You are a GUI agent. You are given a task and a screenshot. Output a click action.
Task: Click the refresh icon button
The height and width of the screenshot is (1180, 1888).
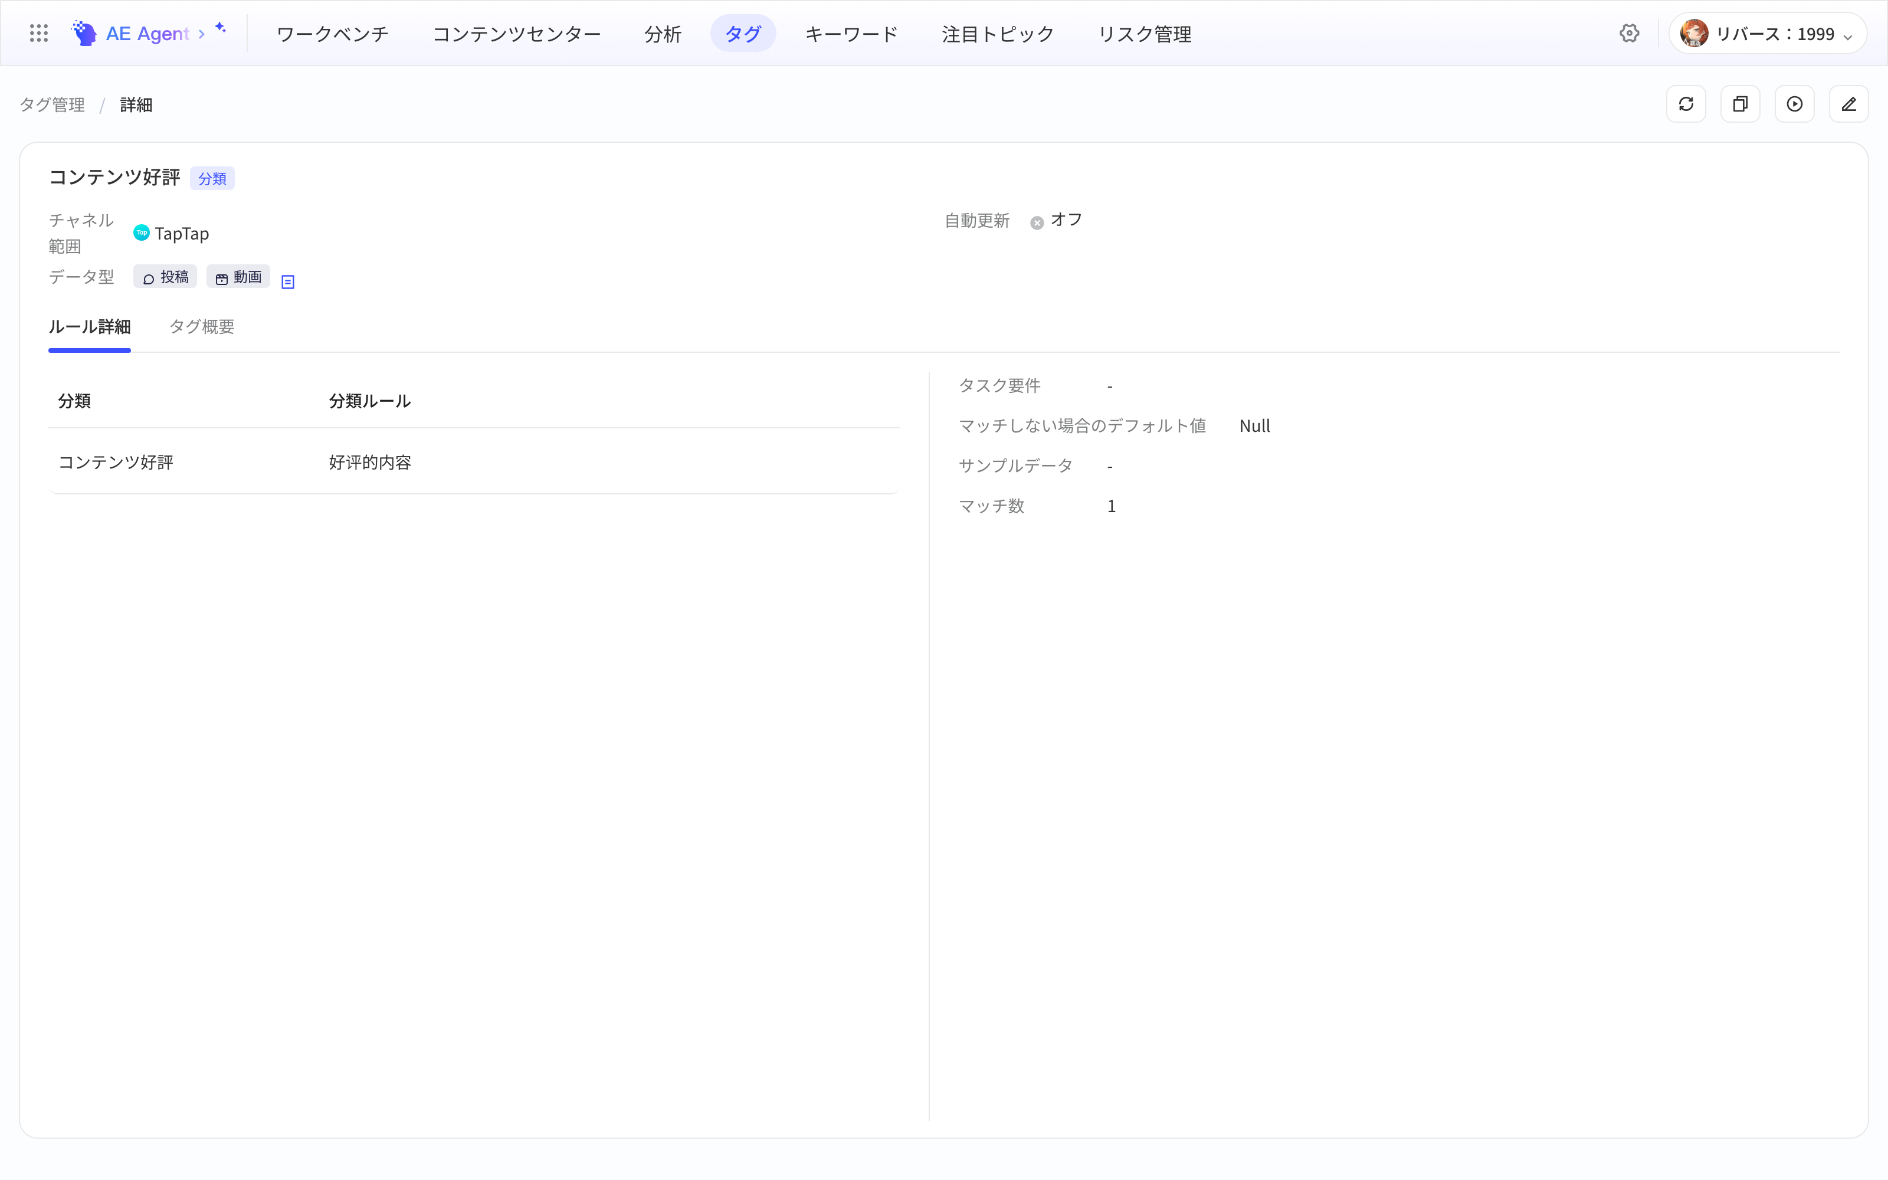(x=1686, y=104)
